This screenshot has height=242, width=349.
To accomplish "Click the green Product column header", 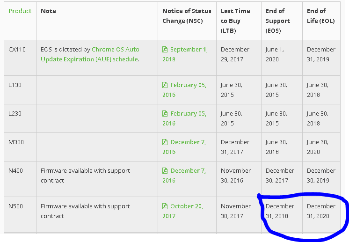I will coord(20,11).
